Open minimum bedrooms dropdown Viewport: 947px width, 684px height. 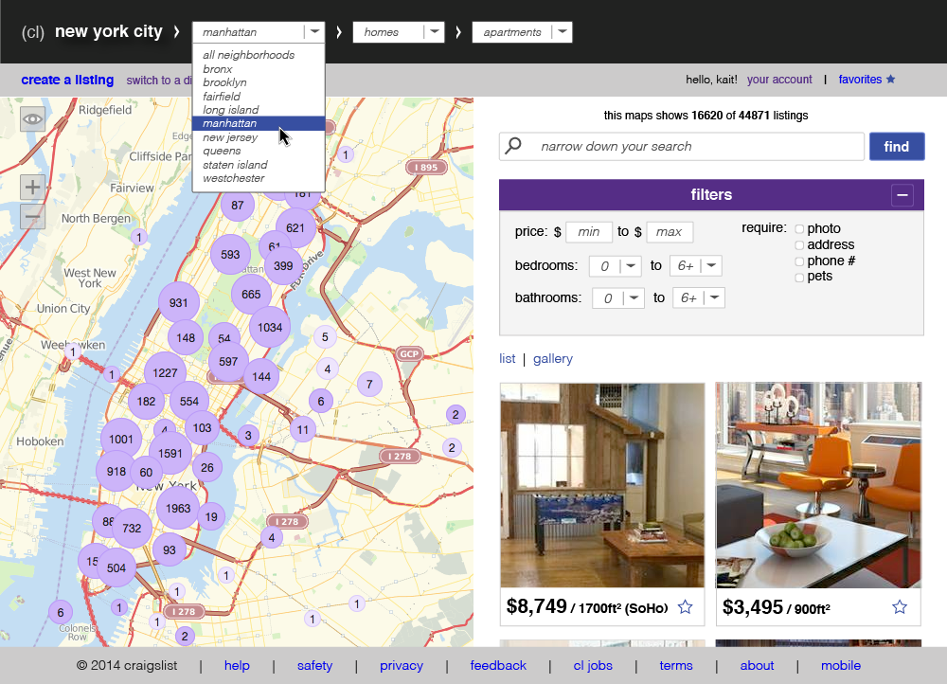click(x=615, y=266)
